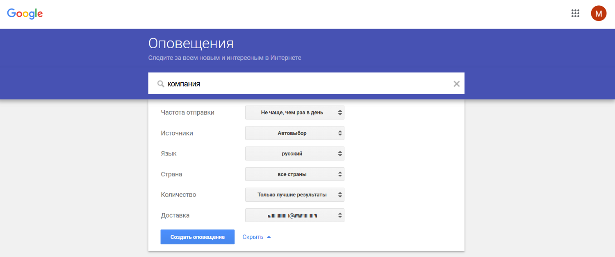Open the Доставка email dropdown
This screenshot has width=615, height=257.
pos(294,215)
